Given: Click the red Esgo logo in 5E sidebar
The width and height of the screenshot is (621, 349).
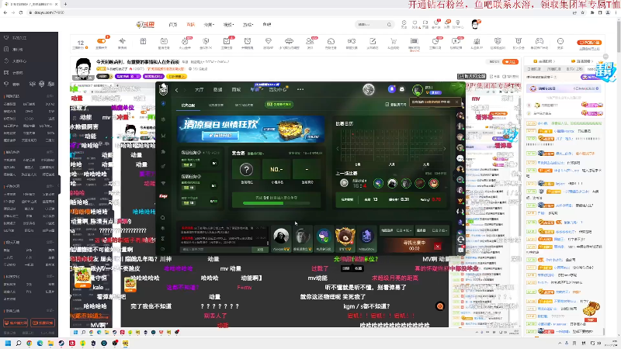Looking at the screenshot, I should (x=163, y=196).
